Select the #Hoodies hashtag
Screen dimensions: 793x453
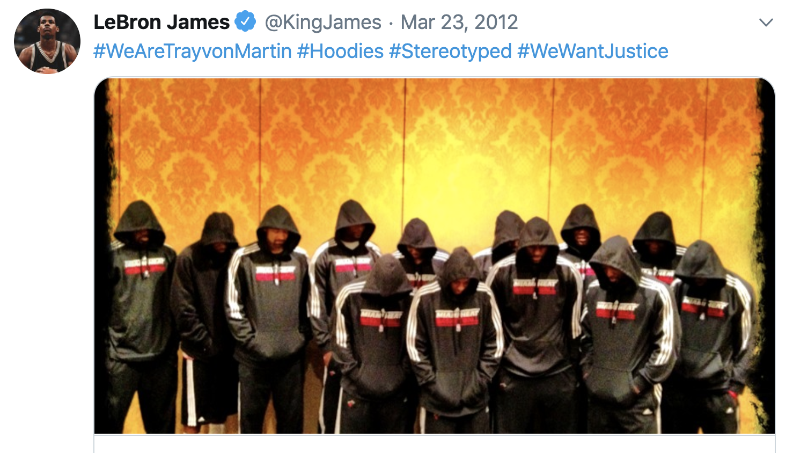click(x=340, y=51)
